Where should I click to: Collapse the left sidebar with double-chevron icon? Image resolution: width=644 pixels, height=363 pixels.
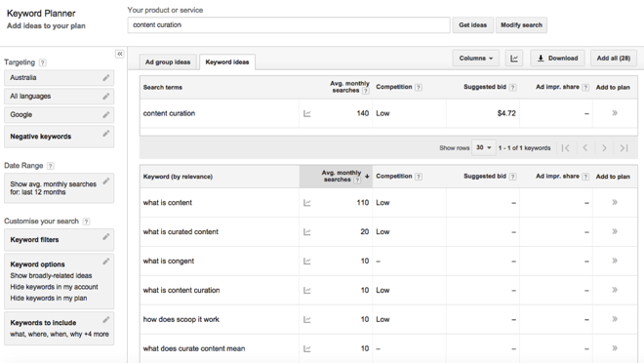click(119, 54)
